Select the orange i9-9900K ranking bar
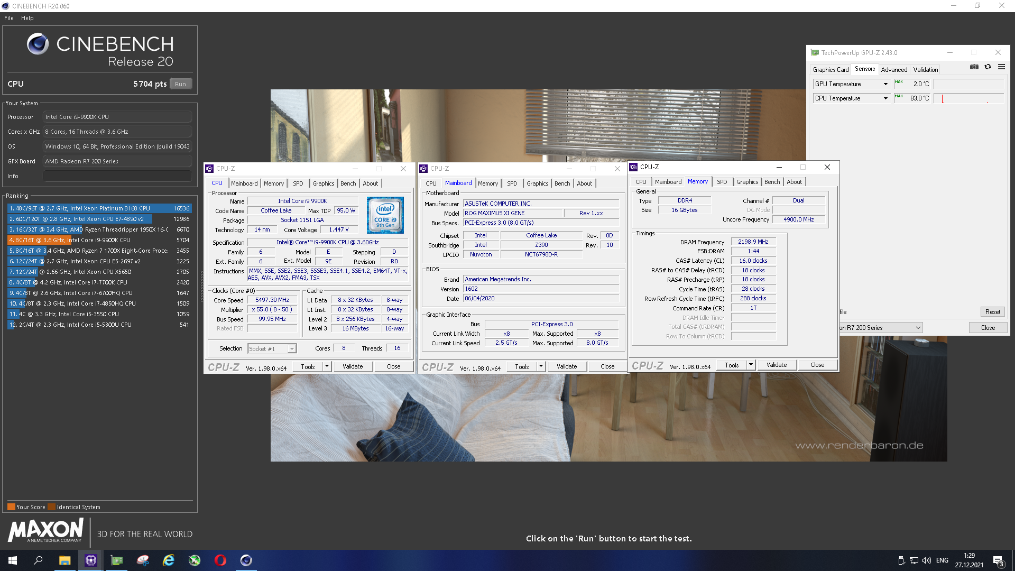 click(x=99, y=240)
